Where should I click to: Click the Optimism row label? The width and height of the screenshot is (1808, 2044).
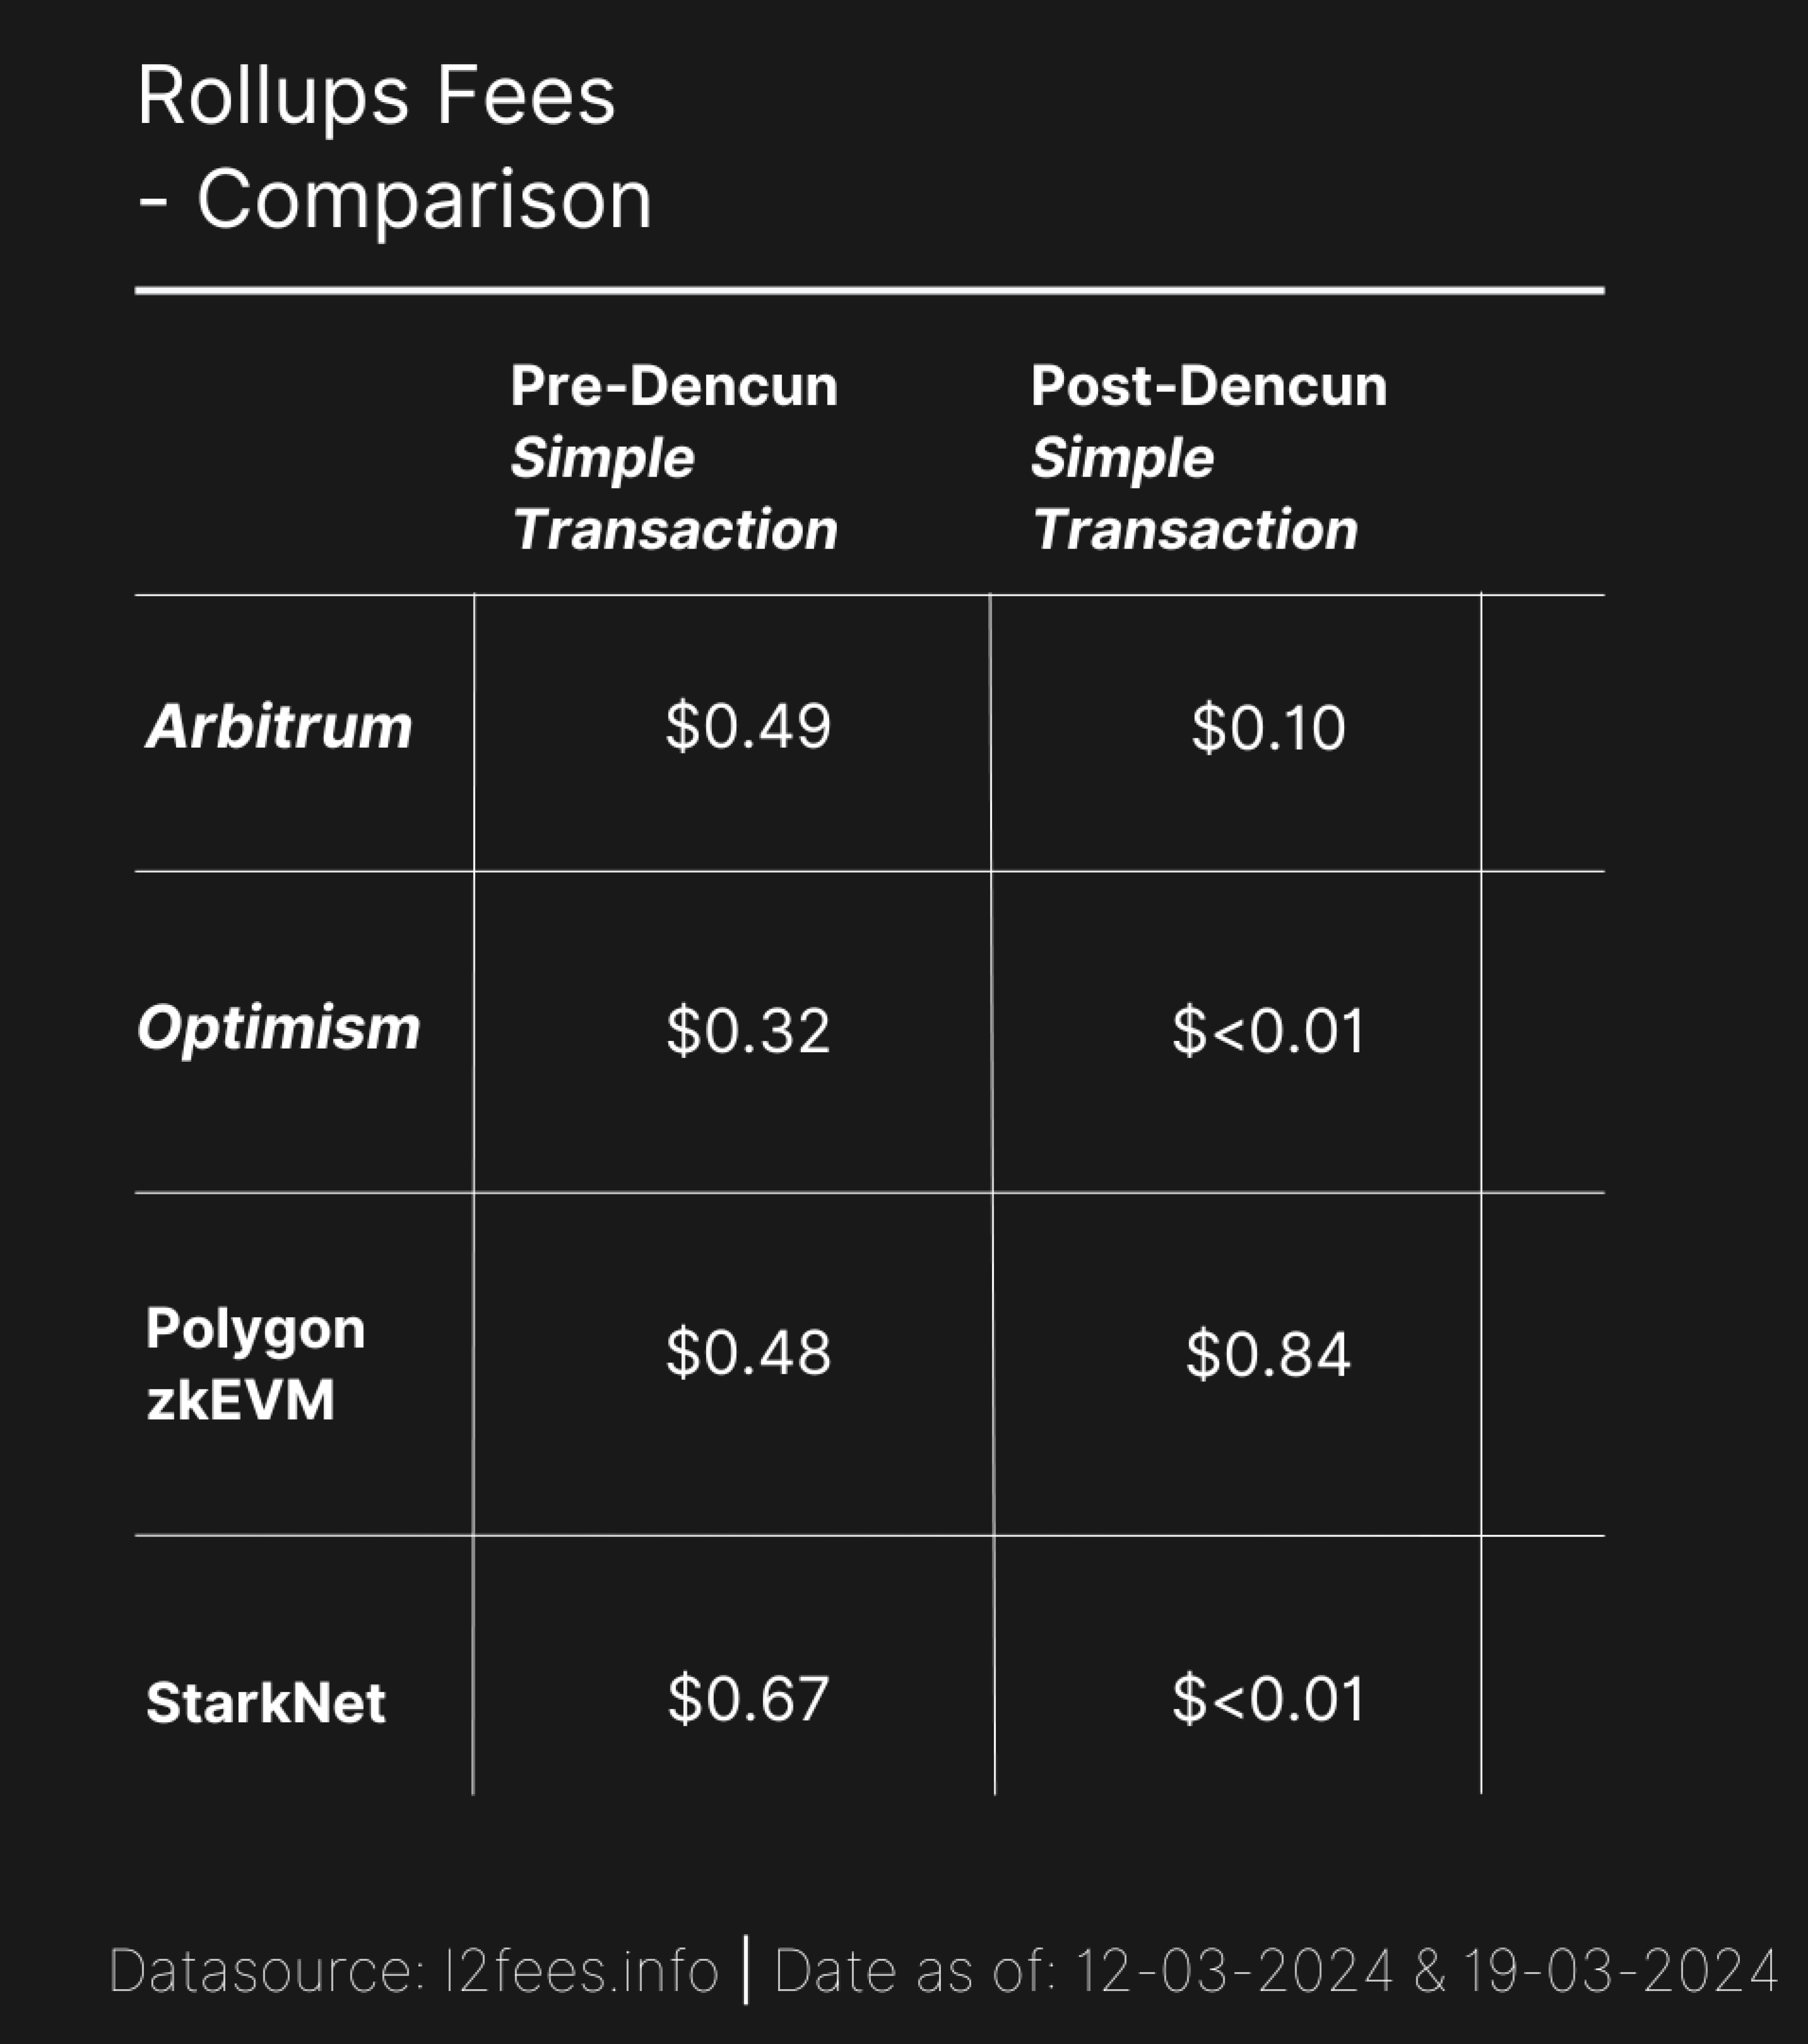(x=279, y=1028)
